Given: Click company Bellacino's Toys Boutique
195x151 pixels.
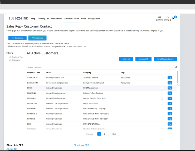Looking at the screenshot, I should 93,93.
